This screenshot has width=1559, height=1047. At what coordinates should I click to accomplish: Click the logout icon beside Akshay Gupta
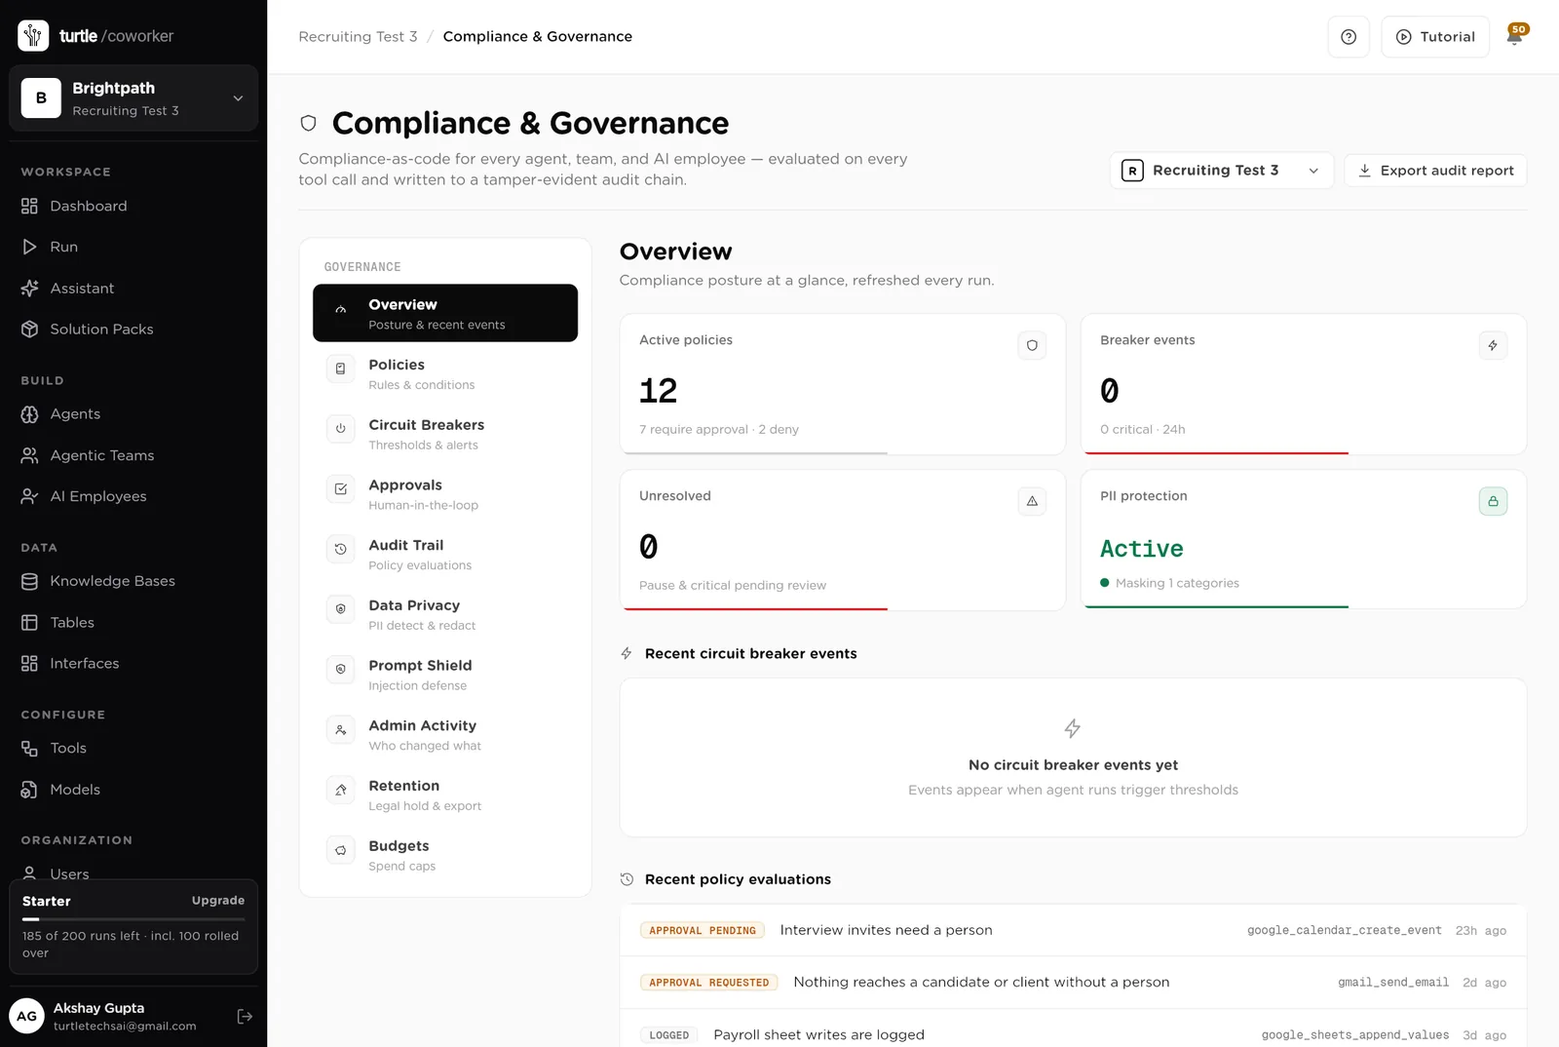pyautogui.click(x=245, y=1016)
